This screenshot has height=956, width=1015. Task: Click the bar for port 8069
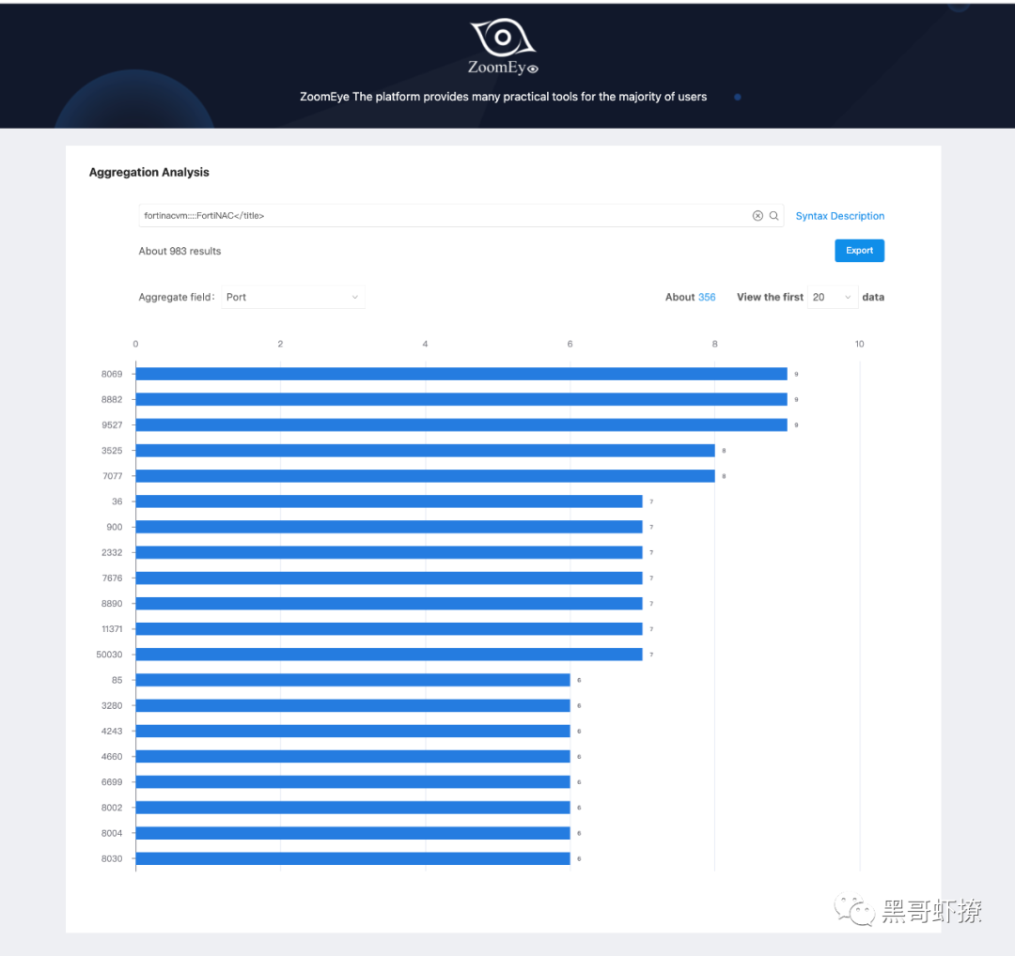click(x=461, y=374)
